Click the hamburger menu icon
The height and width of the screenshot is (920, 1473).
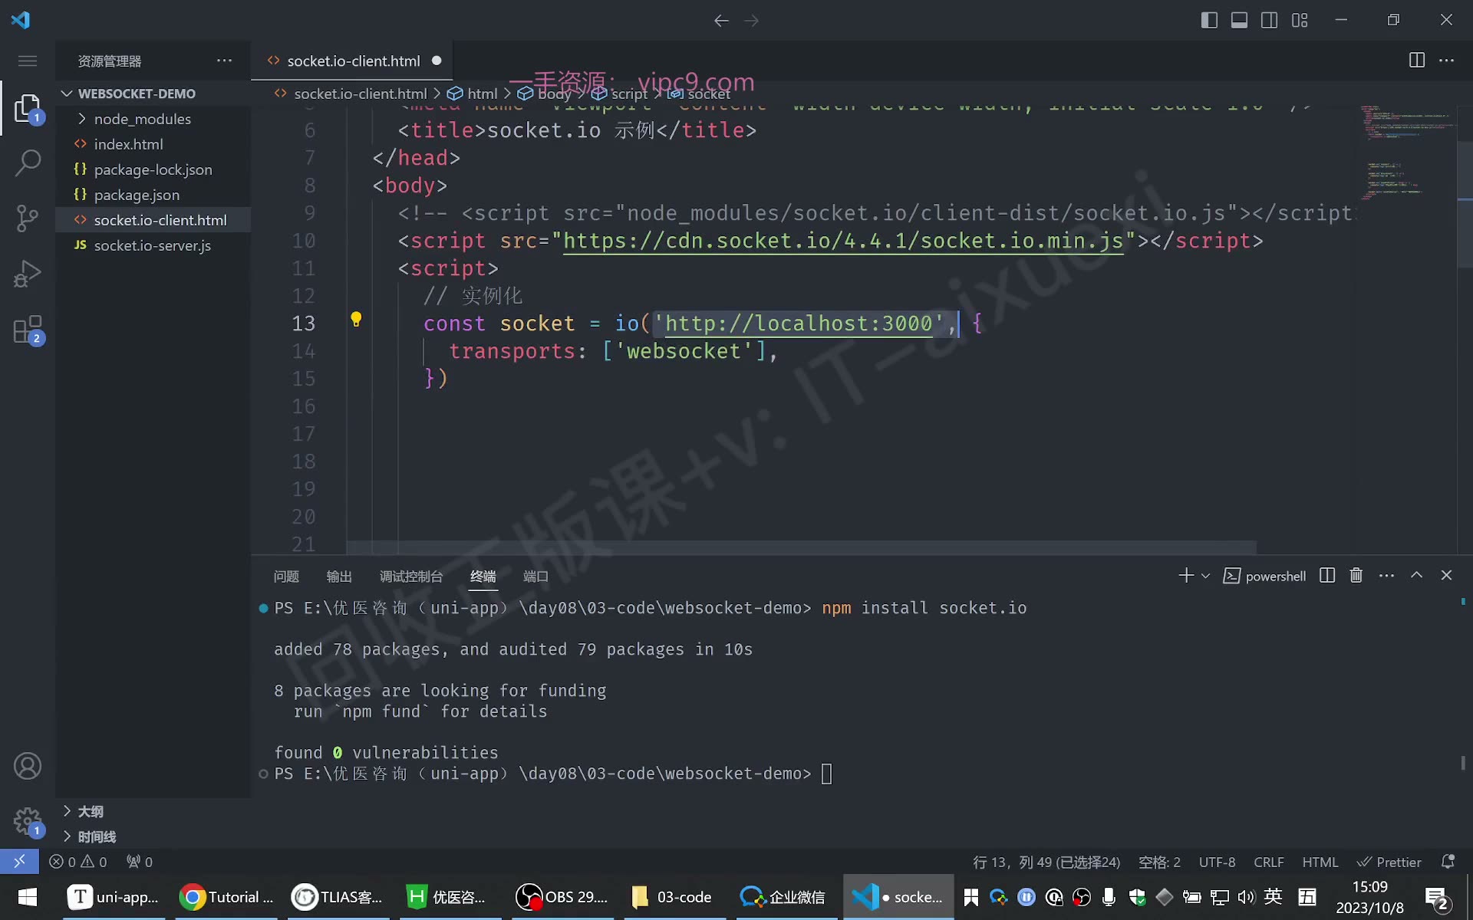pyautogui.click(x=28, y=61)
